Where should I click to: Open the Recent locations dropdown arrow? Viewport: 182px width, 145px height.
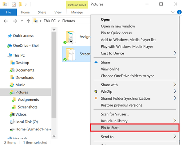[x=22, y=21]
